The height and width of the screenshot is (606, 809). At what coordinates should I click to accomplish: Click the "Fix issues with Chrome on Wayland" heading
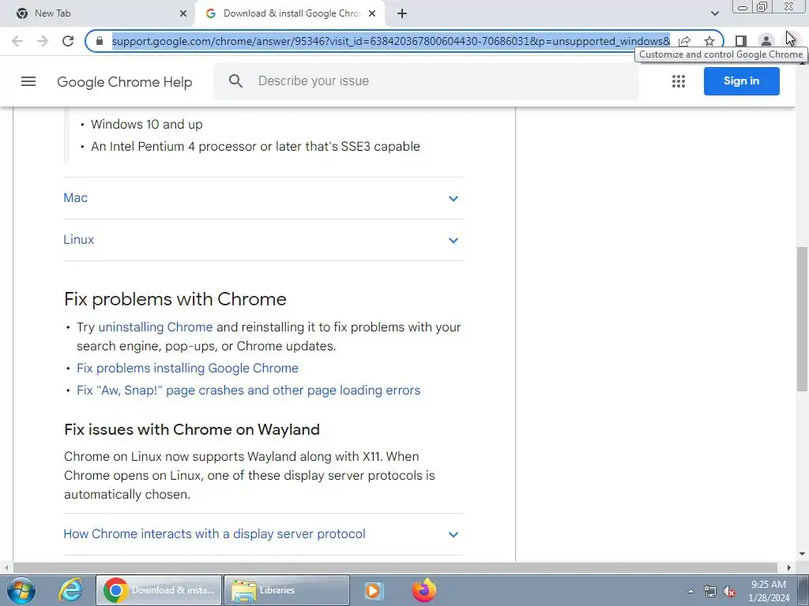(x=192, y=429)
